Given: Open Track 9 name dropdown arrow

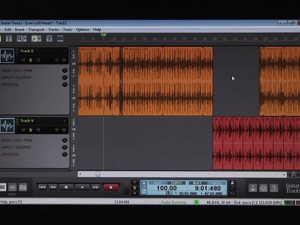Looking at the screenshot, I should 65,121.
